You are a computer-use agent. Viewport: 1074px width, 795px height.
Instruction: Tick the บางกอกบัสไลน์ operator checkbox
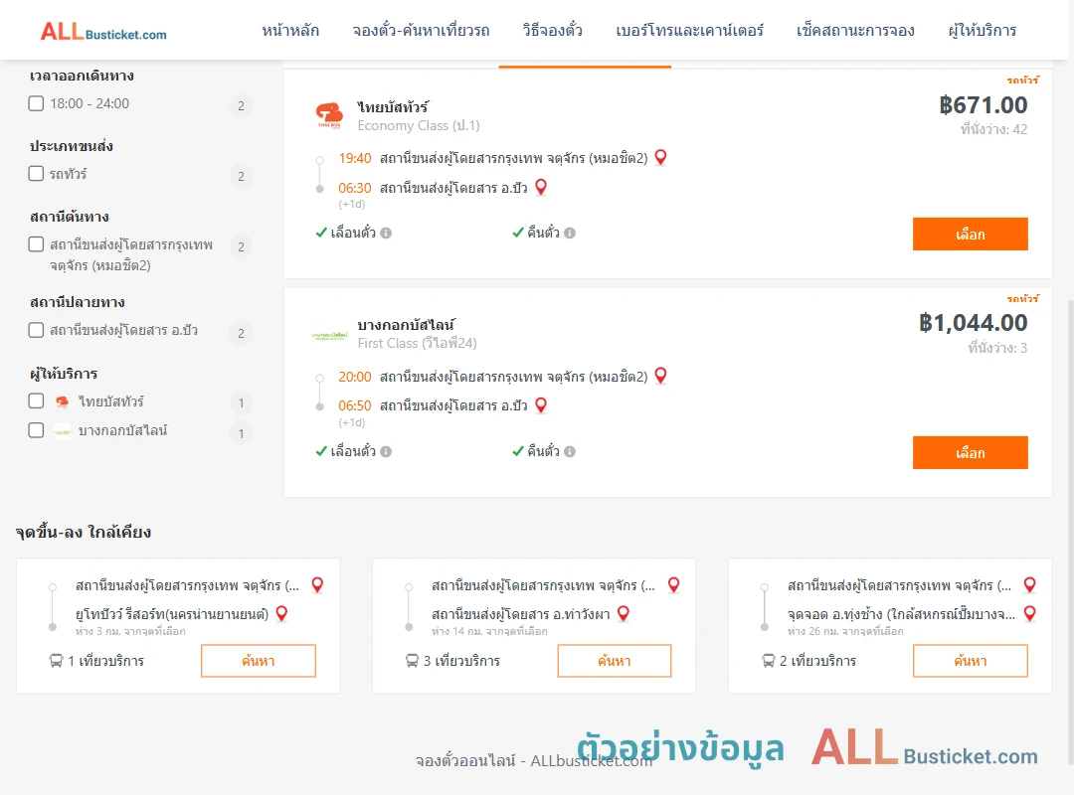[37, 430]
